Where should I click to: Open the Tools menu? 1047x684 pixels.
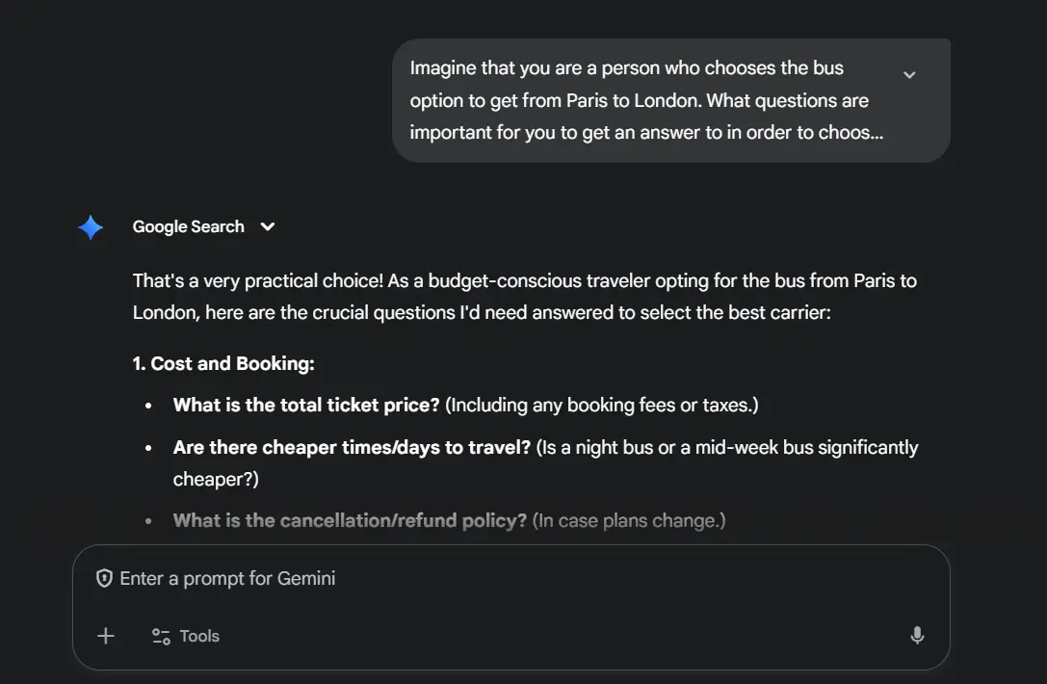(198, 636)
